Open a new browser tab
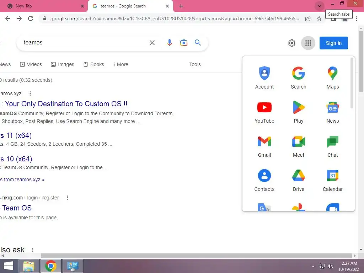Image resolution: width=364 pixels, height=273 pixels. [x=181, y=6]
